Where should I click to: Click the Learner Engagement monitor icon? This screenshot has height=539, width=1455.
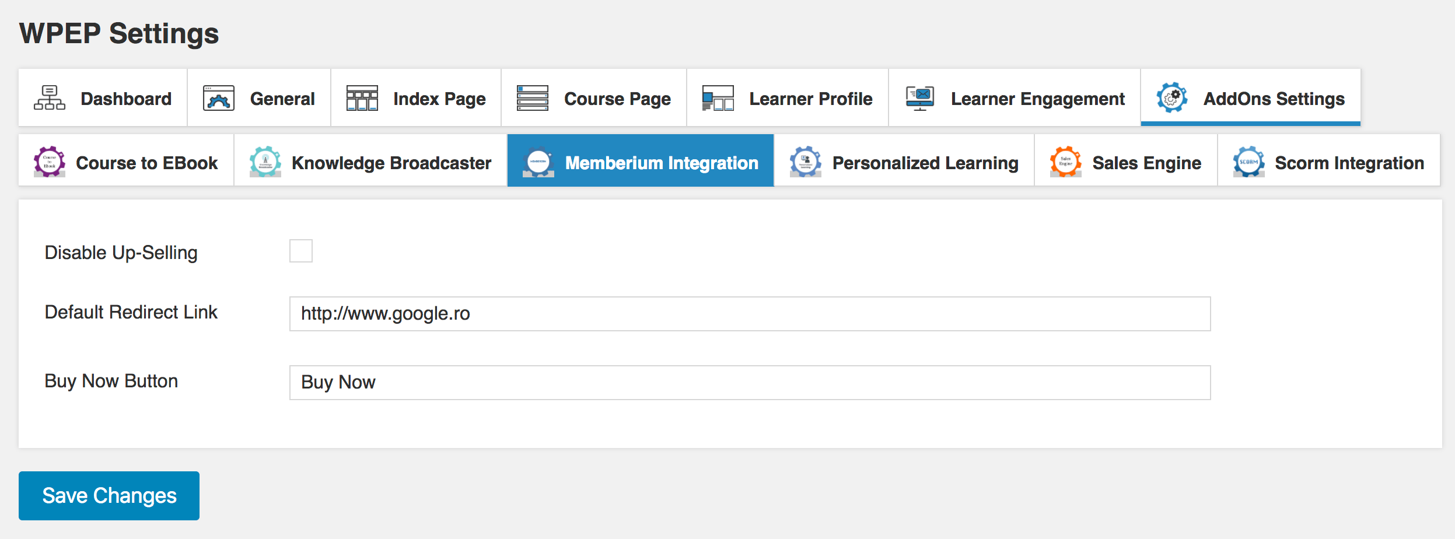pyautogui.click(x=919, y=98)
